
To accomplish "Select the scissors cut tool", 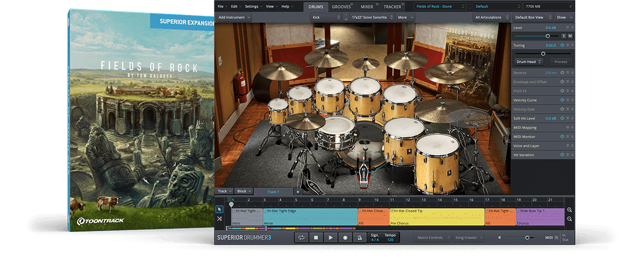I will click(219, 219).
